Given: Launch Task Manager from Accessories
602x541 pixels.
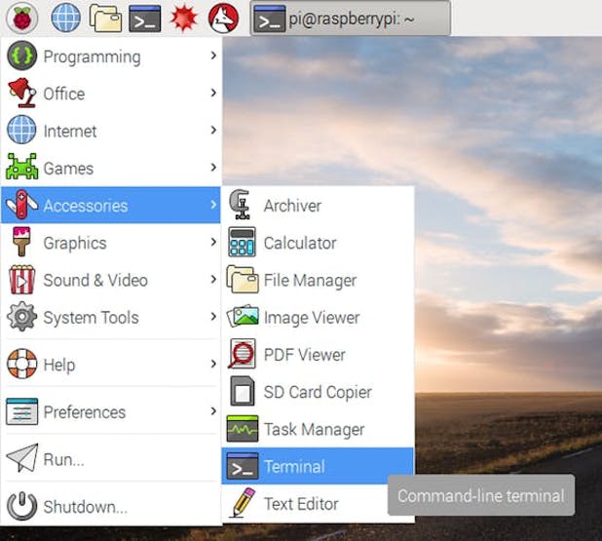Looking at the screenshot, I should tap(318, 429).
